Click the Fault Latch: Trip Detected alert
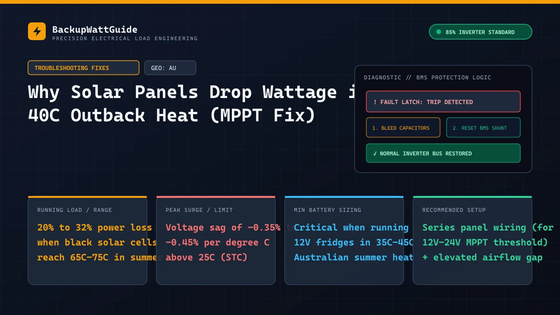The image size is (560, 315). [443, 102]
